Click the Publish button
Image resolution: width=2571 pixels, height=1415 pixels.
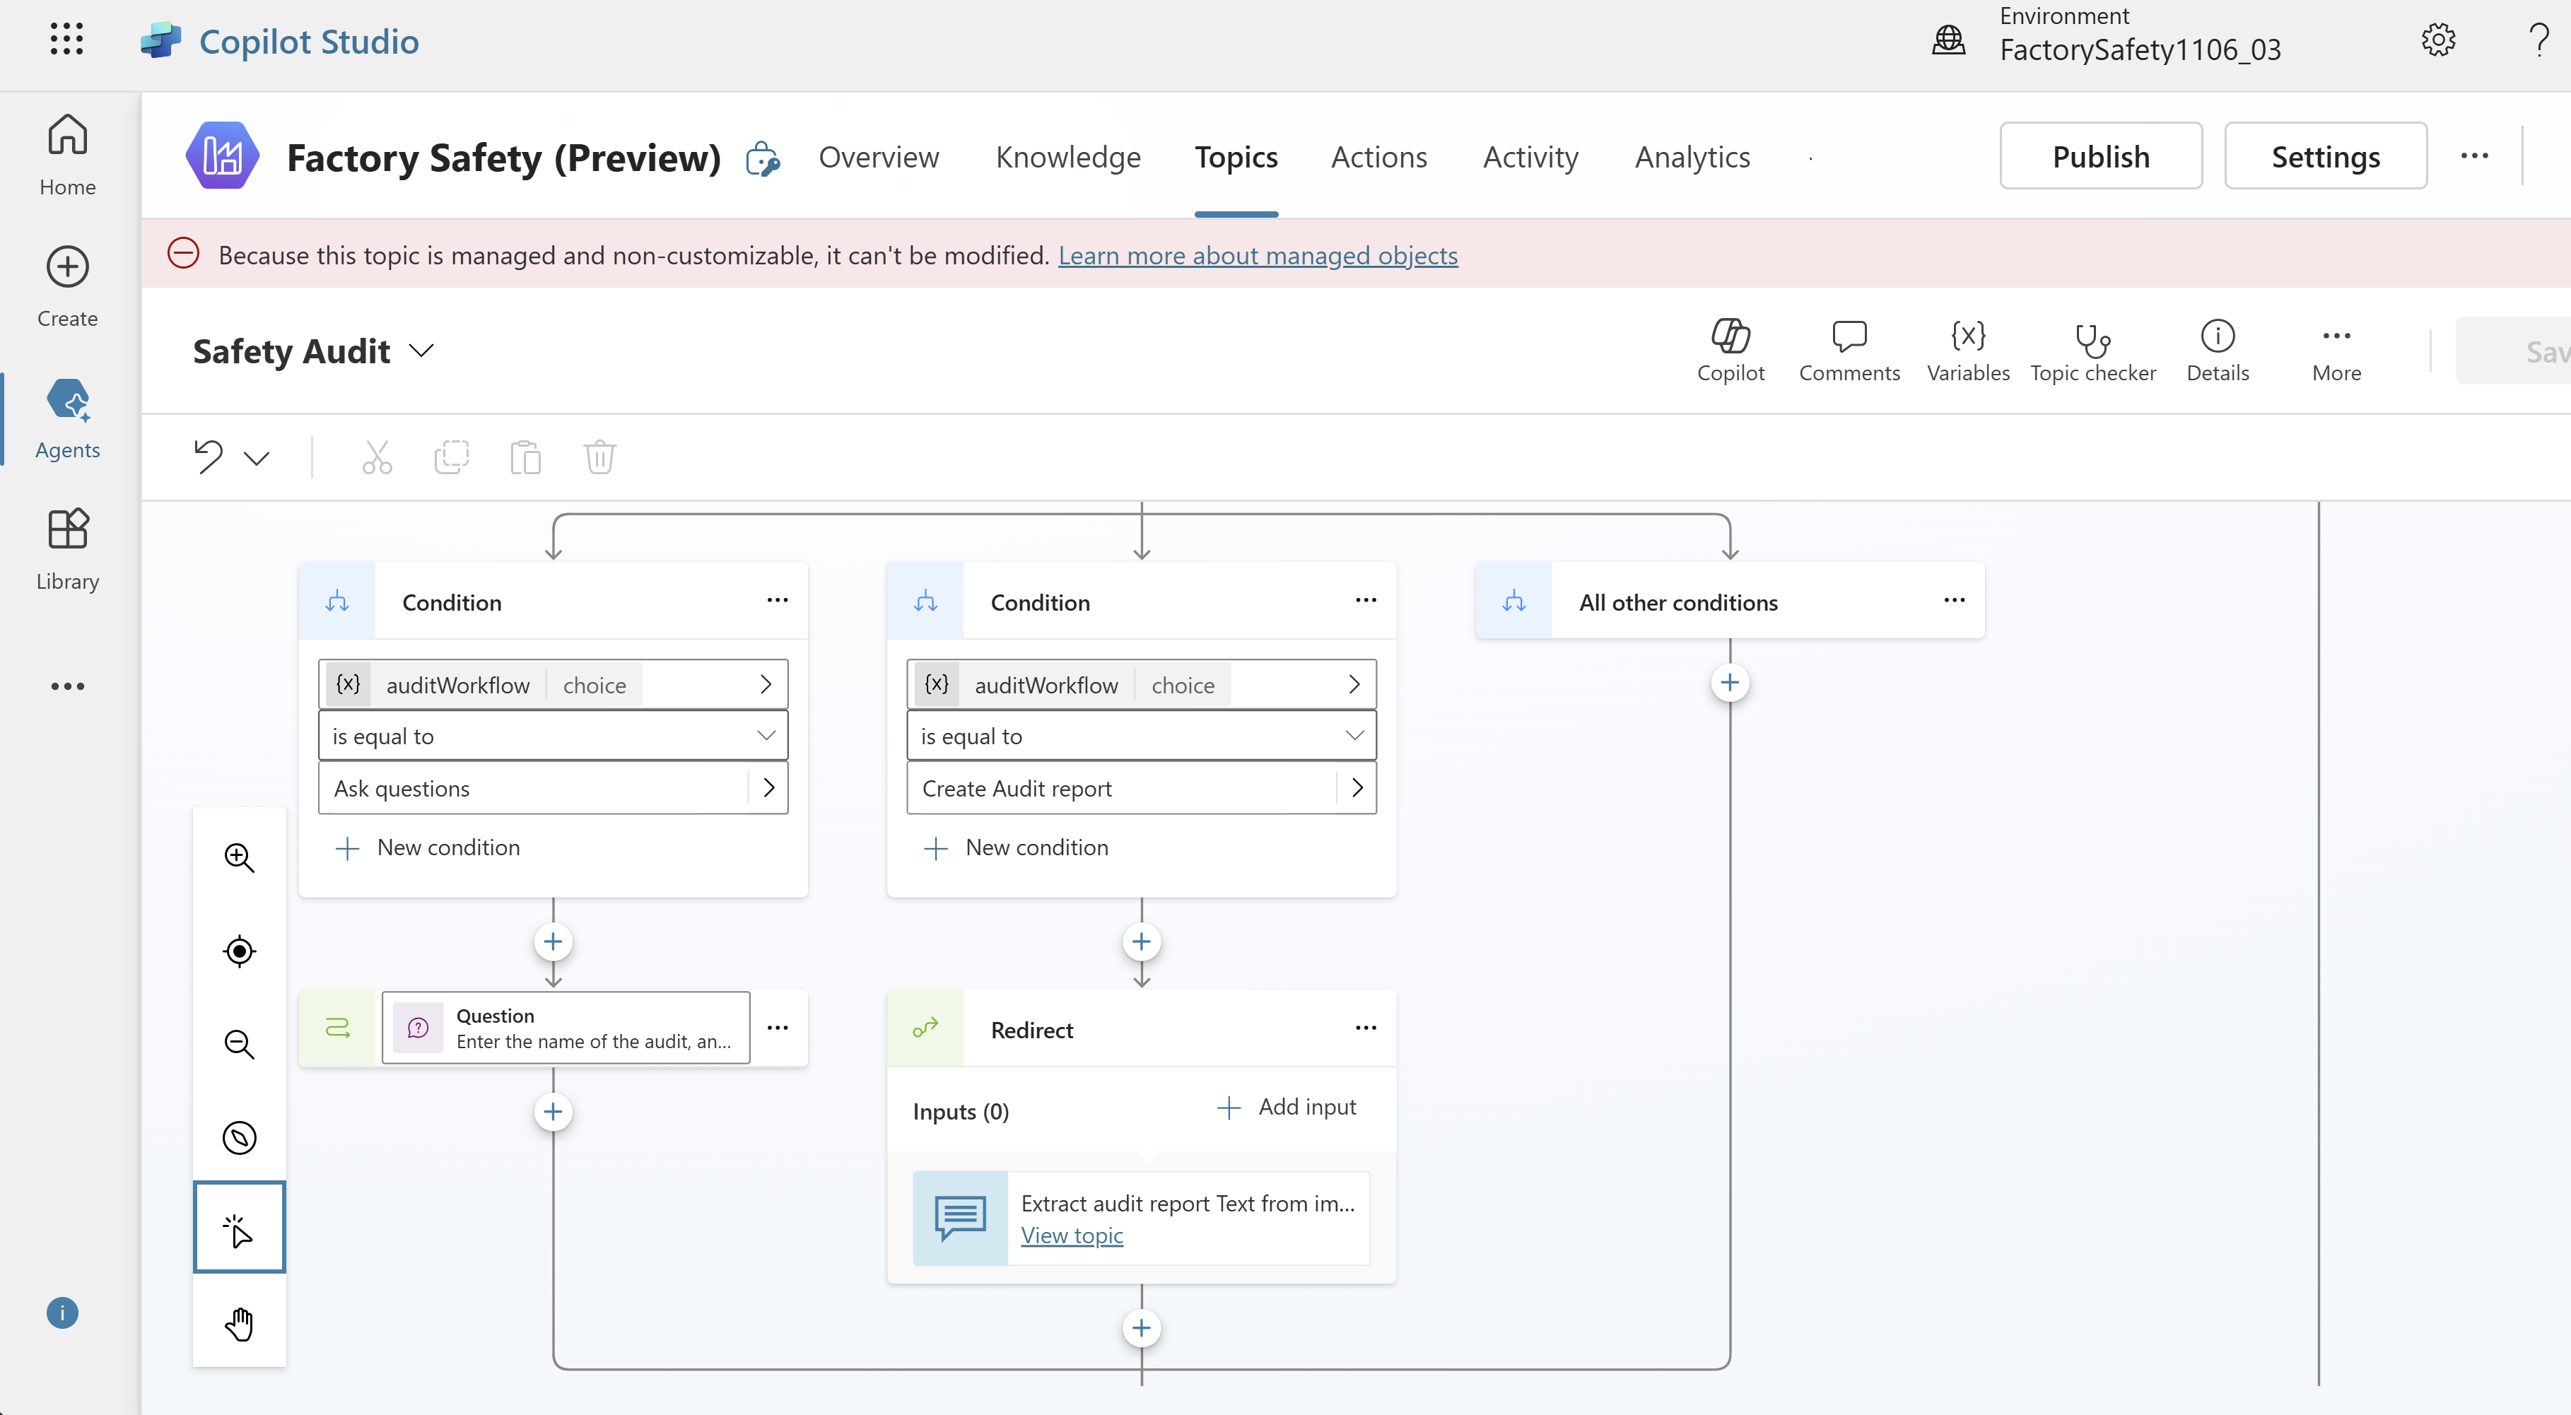tap(2101, 155)
